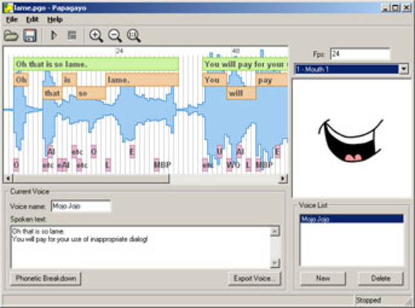Select the word block 'lame.'
Image resolution: width=415 pixels, height=308 pixels.
pyautogui.click(x=142, y=80)
